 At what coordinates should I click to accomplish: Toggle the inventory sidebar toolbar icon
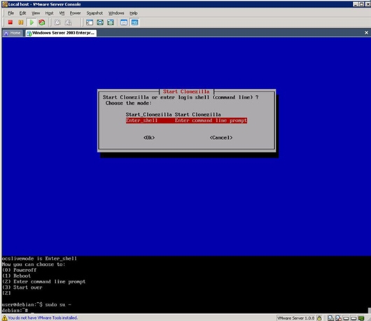[90, 22]
